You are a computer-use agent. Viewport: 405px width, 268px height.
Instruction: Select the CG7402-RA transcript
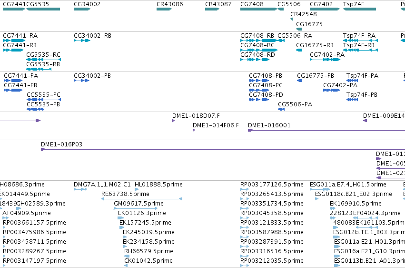click(x=325, y=60)
